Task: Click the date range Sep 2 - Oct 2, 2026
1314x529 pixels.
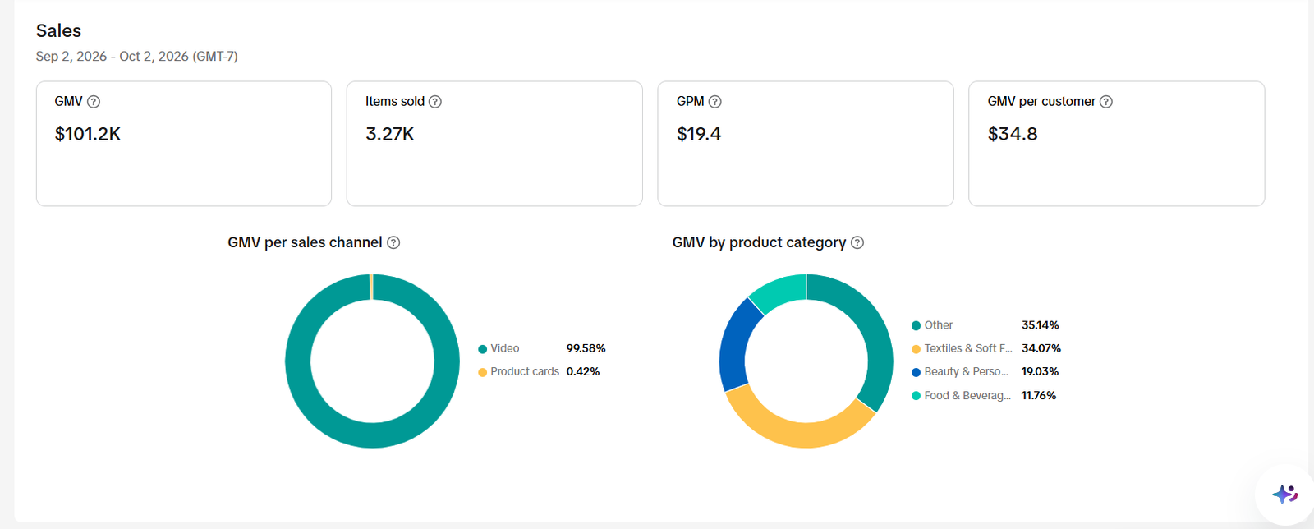Action: point(137,56)
